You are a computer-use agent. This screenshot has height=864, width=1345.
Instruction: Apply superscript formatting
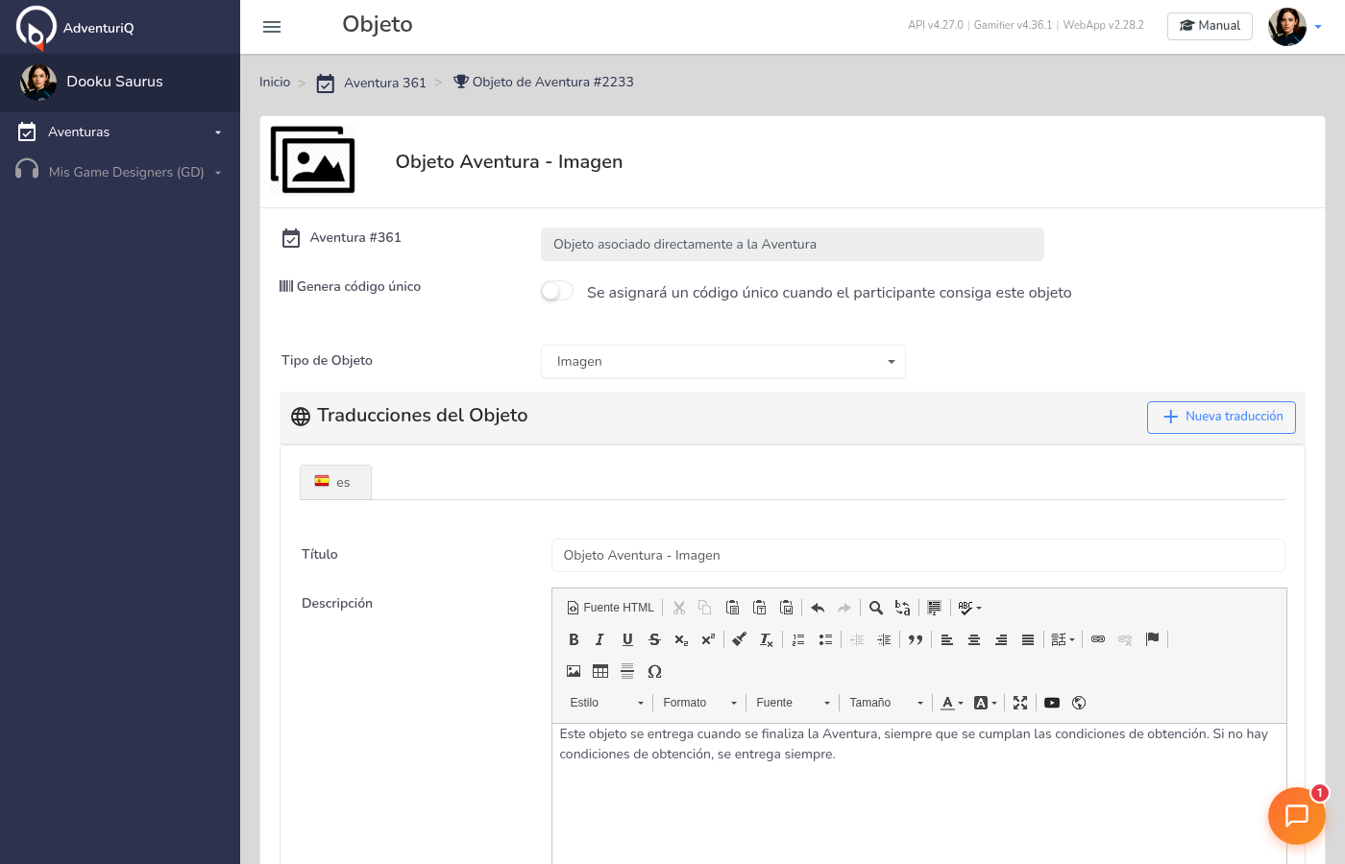tap(708, 639)
